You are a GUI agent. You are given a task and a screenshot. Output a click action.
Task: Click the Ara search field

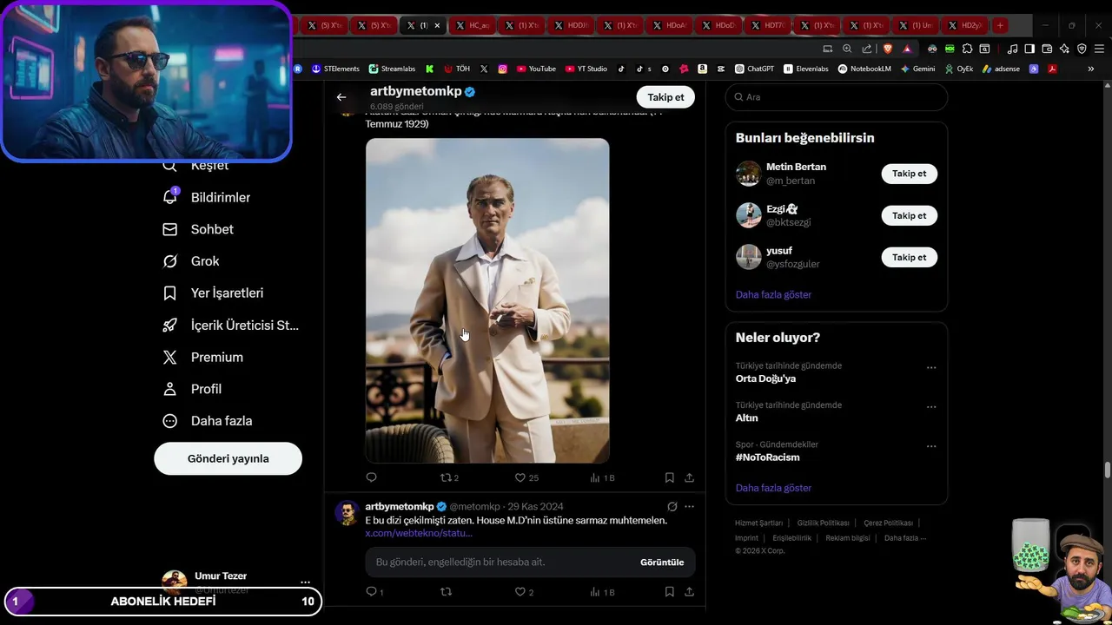[x=836, y=97]
